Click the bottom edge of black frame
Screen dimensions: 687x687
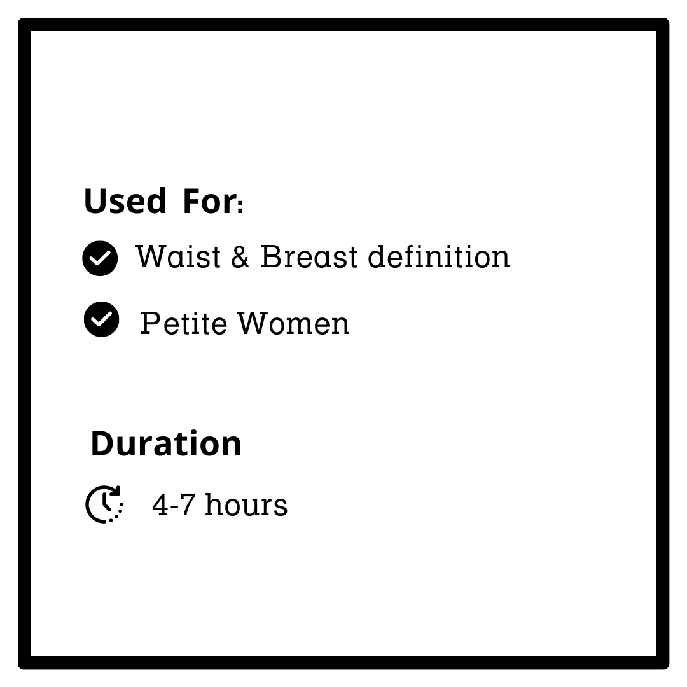click(x=343, y=662)
